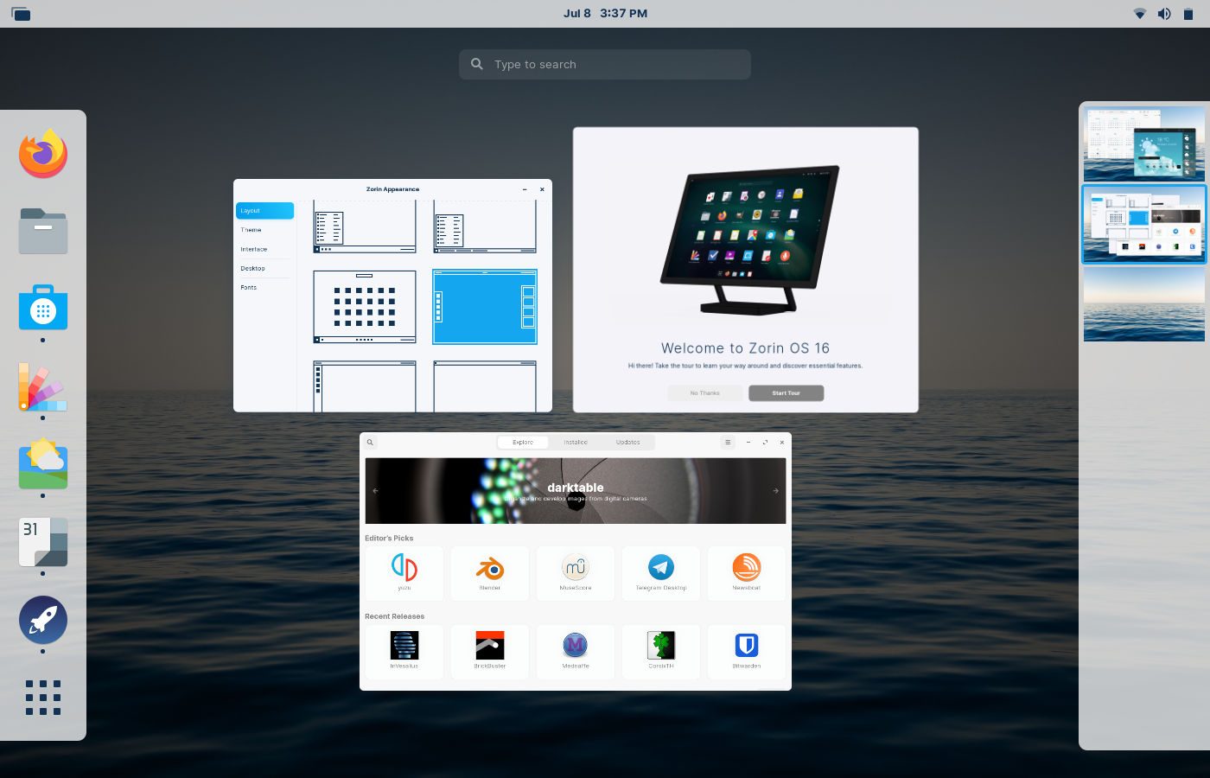1210x778 pixels.
Task: Select the app-grid desktop layout option
Action: pyautogui.click(x=365, y=307)
